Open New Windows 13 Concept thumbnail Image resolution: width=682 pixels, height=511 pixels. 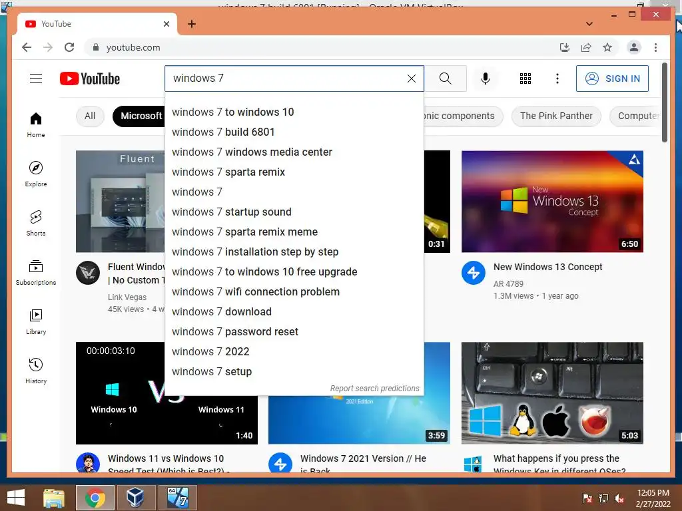tap(552, 202)
